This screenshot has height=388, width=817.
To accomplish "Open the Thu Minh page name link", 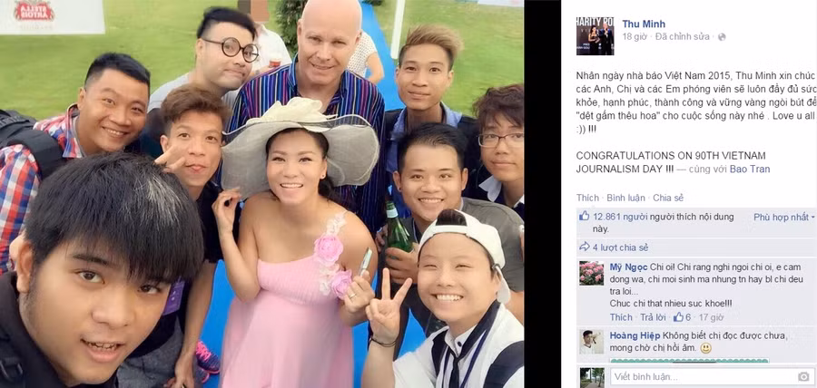I will (x=644, y=24).
